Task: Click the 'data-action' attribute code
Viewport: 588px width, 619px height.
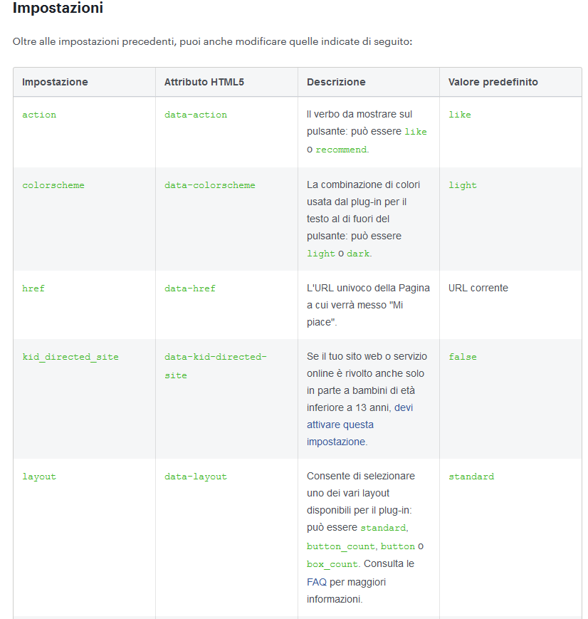Action: coord(196,115)
